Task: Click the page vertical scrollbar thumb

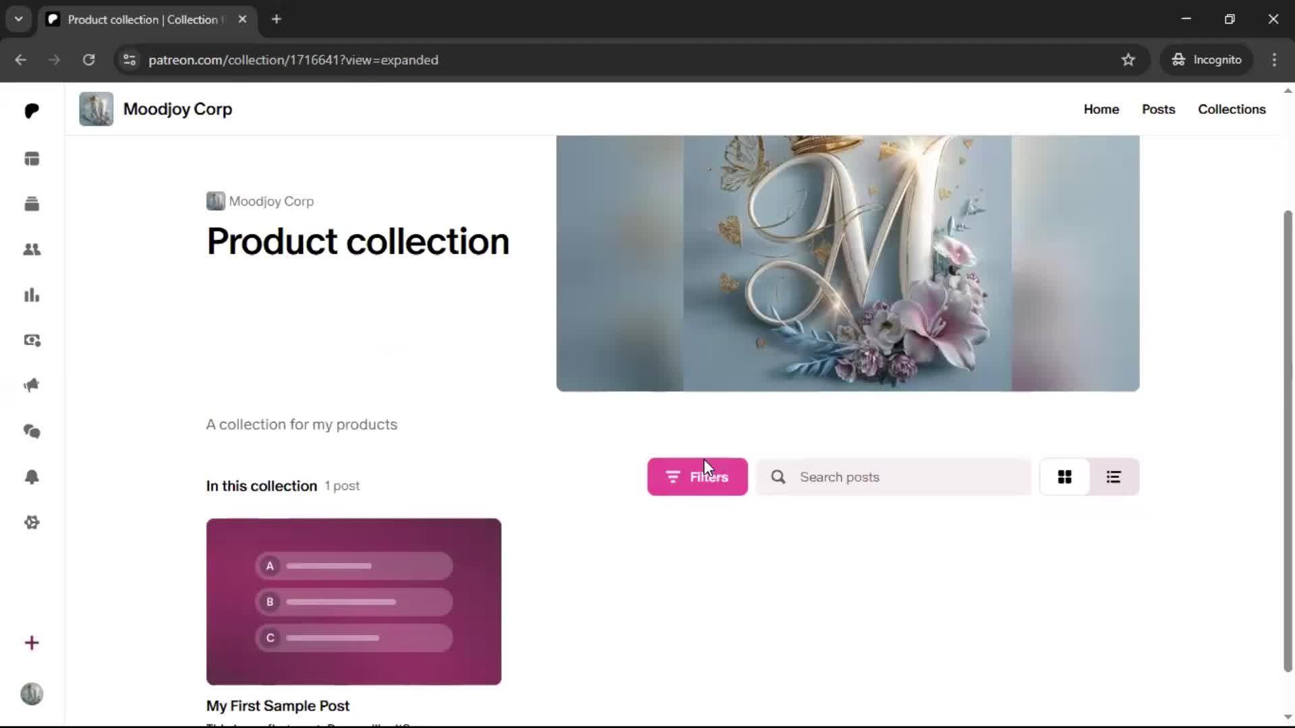Action: 1288,442
